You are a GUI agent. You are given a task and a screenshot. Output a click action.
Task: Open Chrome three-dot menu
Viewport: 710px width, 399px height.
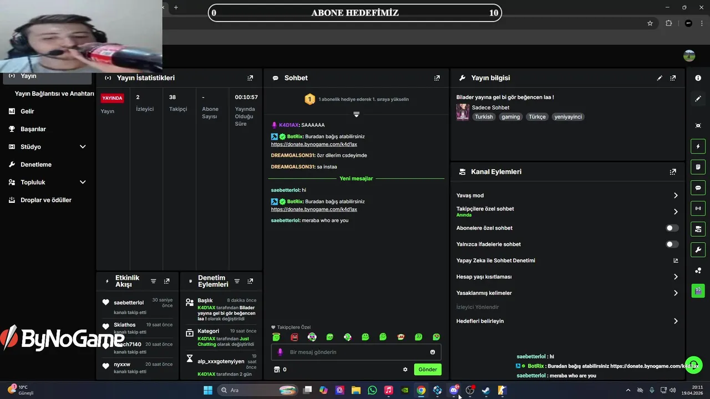(702, 23)
